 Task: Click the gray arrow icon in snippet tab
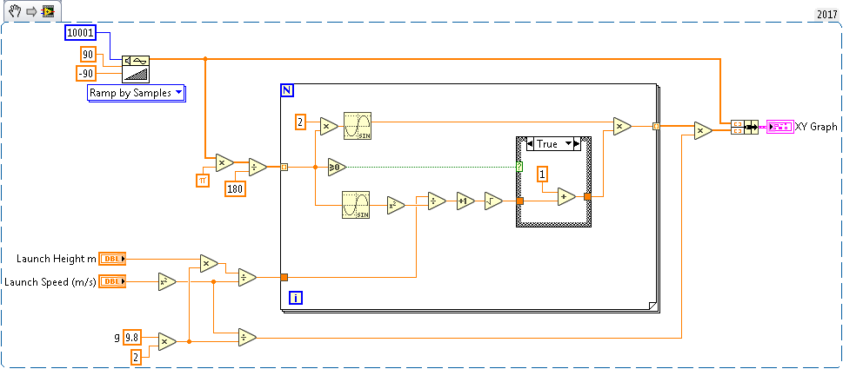[x=30, y=11]
